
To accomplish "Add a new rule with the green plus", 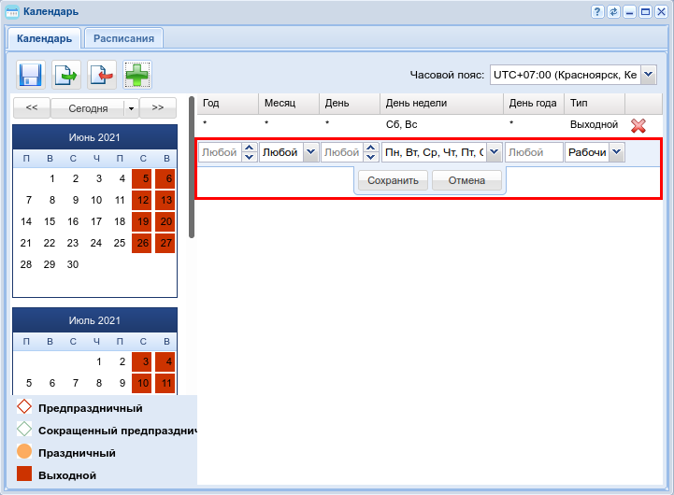I will point(137,75).
